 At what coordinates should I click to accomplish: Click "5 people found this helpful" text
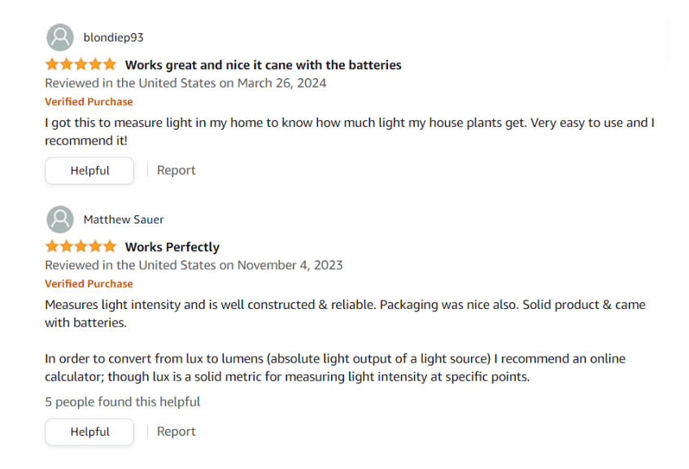point(122,402)
